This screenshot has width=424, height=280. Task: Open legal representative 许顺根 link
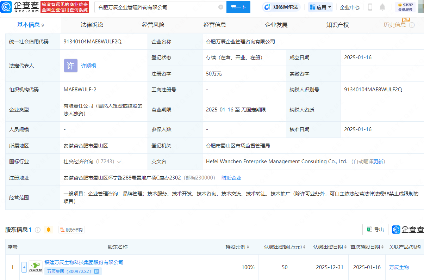tap(88, 66)
